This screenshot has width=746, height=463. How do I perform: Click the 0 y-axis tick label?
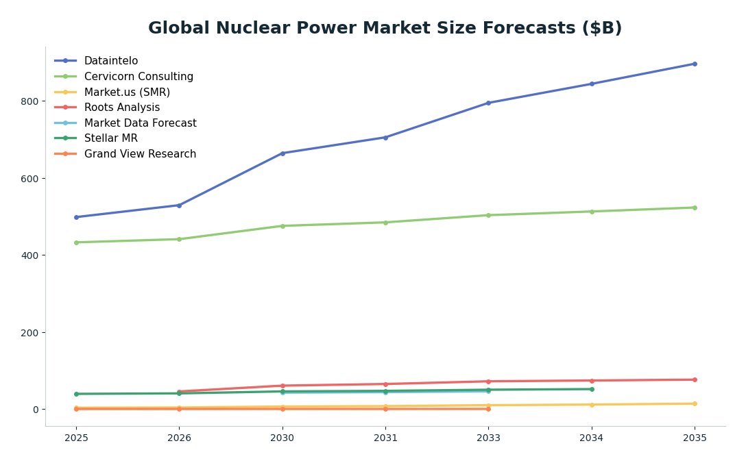tap(35, 410)
